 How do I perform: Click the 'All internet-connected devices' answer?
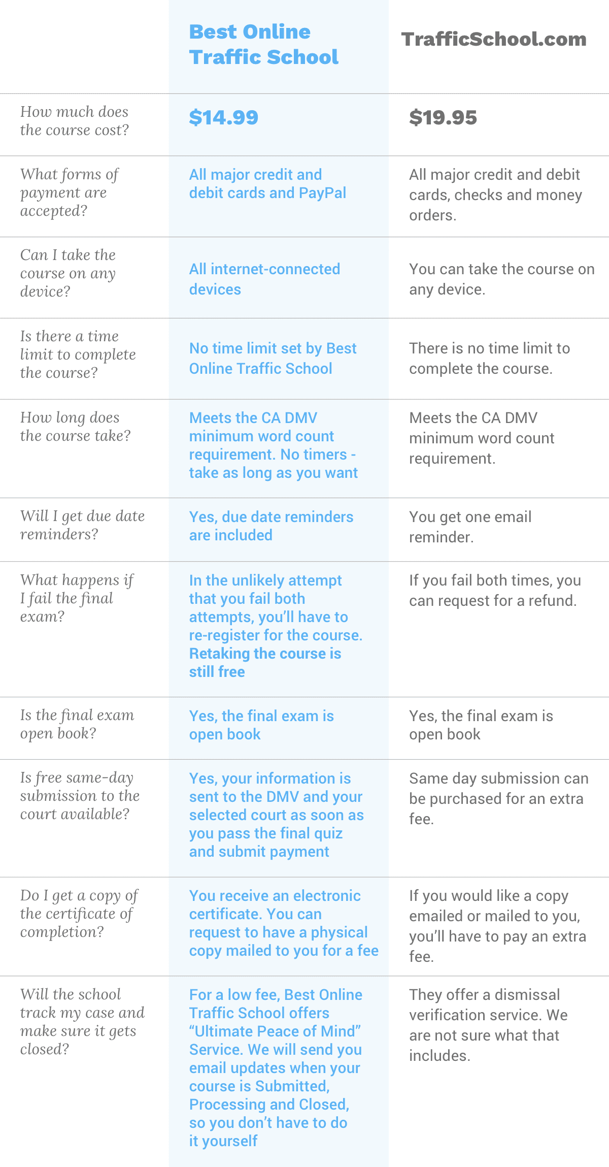pyautogui.click(x=264, y=279)
